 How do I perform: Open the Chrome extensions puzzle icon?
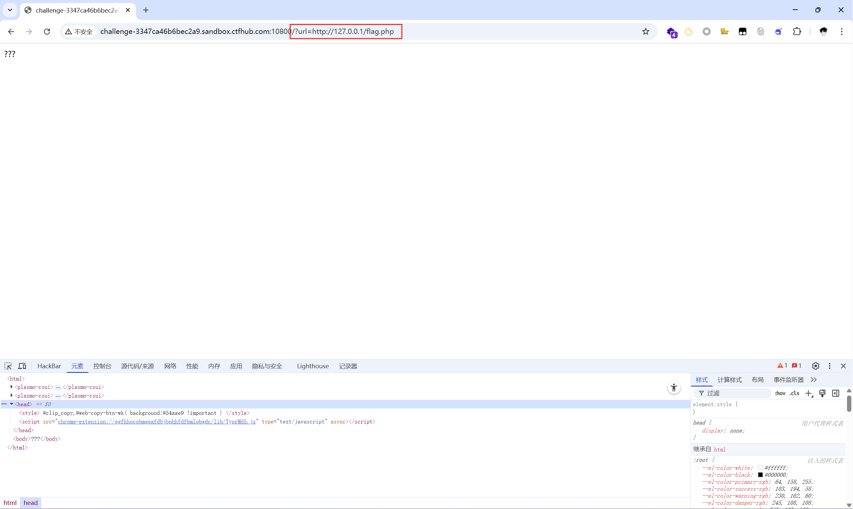(x=797, y=32)
